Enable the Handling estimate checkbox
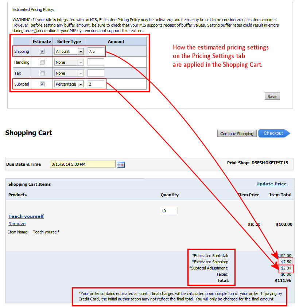Screen dimensions: 299x307 click(42, 62)
